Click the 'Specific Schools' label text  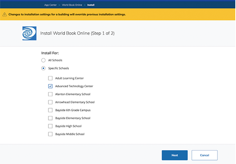pyautogui.click(x=58, y=68)
